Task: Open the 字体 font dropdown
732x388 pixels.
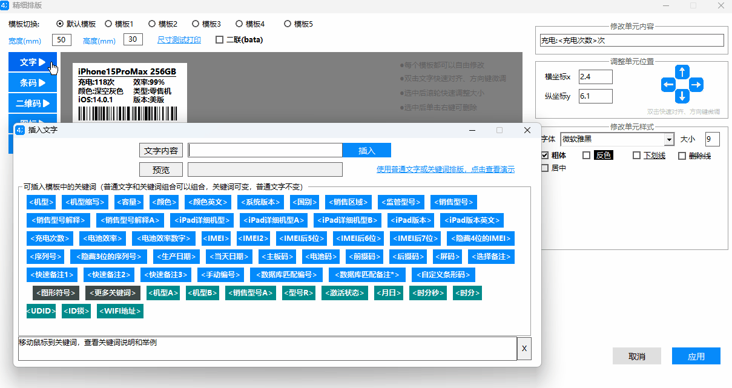Action: pyautogui.click(x=668, y=140)
